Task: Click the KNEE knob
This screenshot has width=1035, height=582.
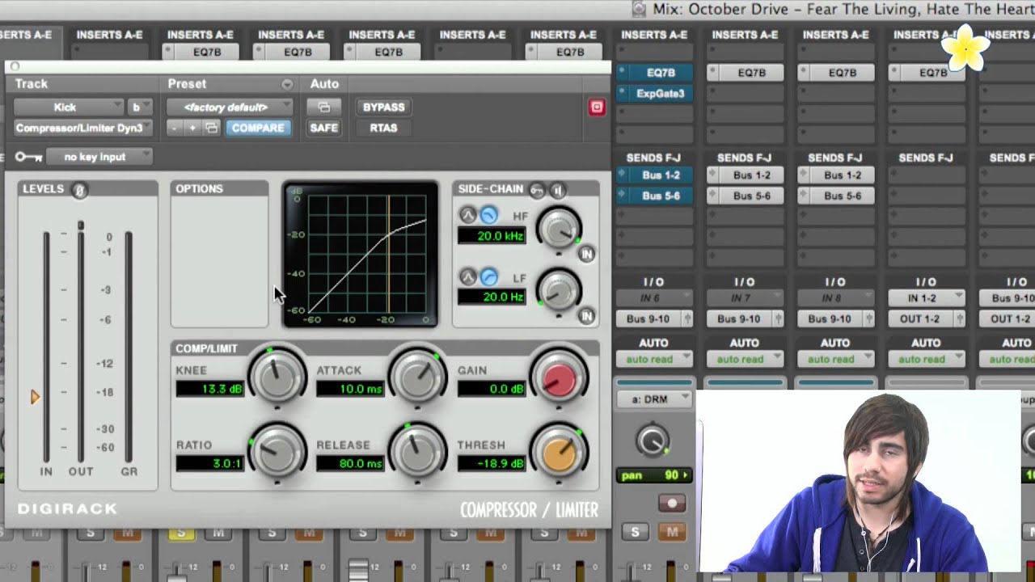Action: pos(277,378)
